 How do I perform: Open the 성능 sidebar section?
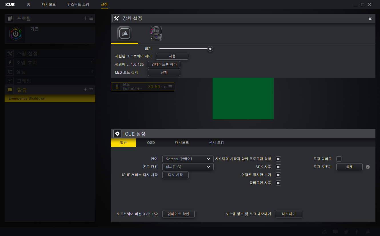(x=50, y=72)
